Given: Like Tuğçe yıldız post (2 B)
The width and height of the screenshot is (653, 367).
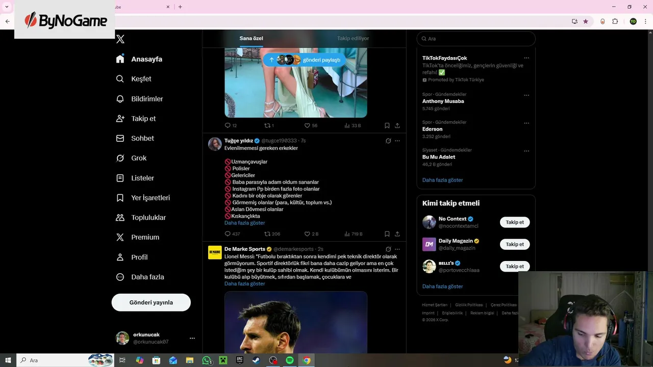Looking at the screenshot, I should pos(311,234).
